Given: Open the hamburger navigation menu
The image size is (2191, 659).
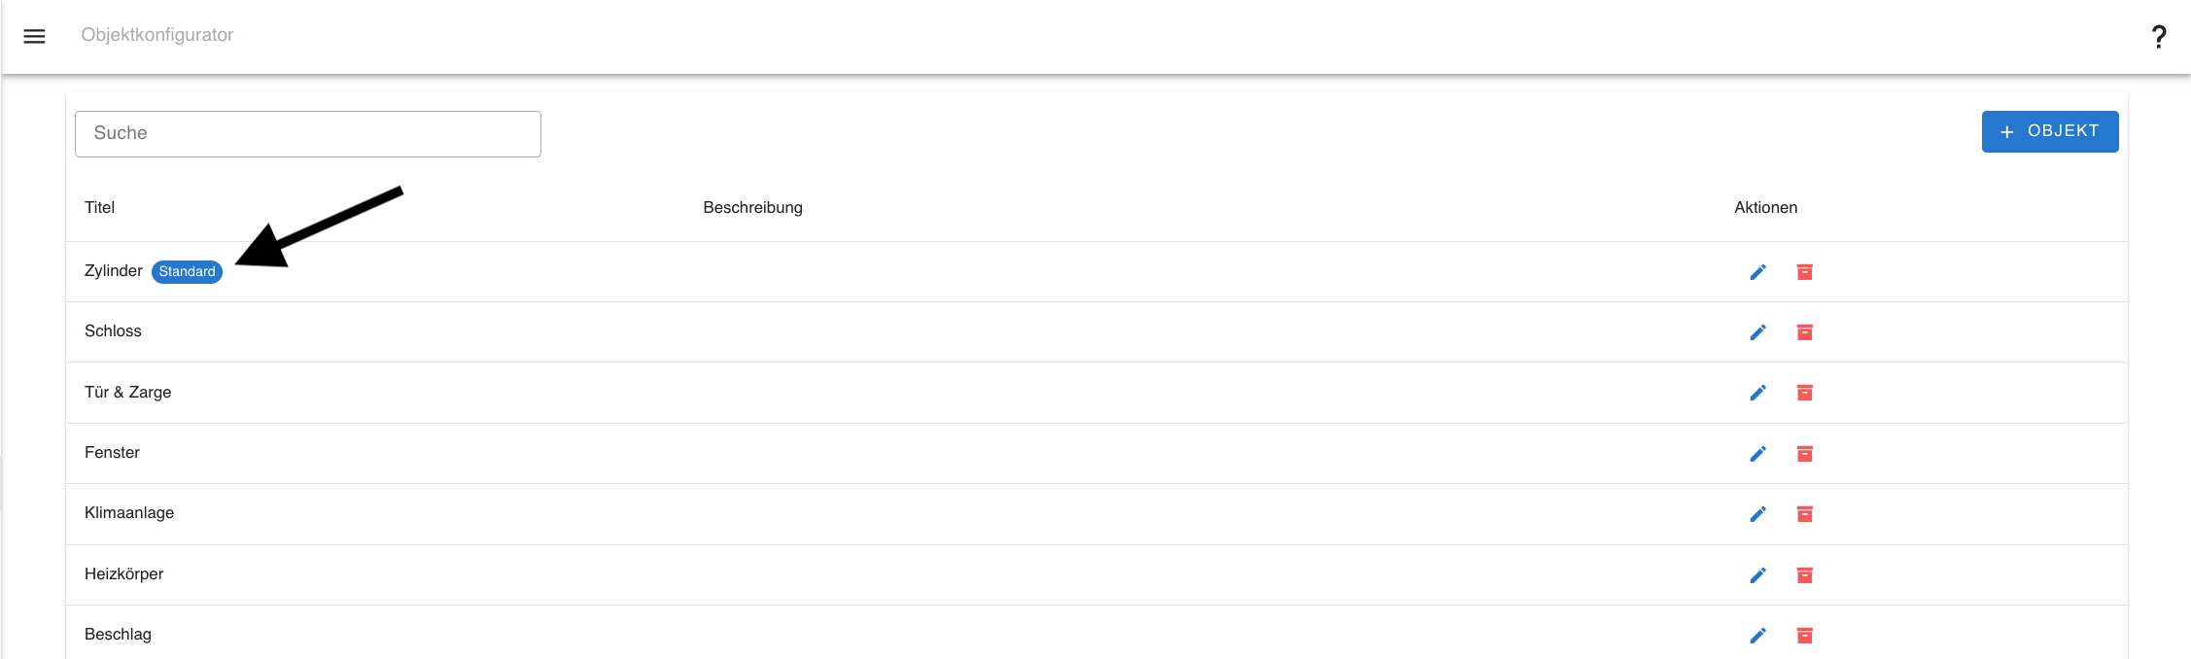Looking at the screenshot, I should click(x=35, y=36).
